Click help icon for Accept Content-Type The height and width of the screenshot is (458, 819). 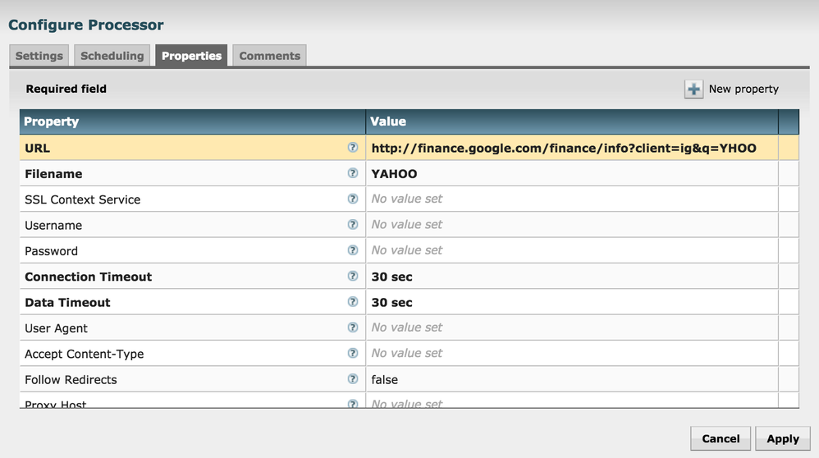coord(353,353)
